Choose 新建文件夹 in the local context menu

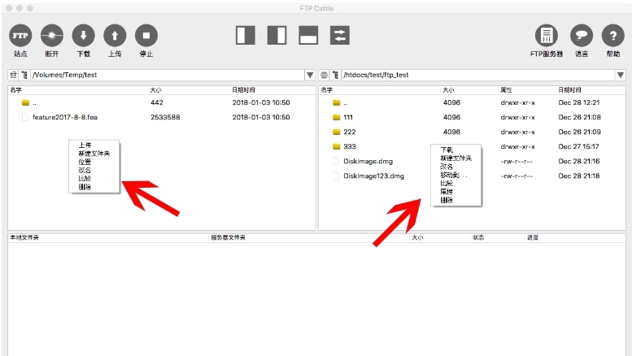(94, 154)
